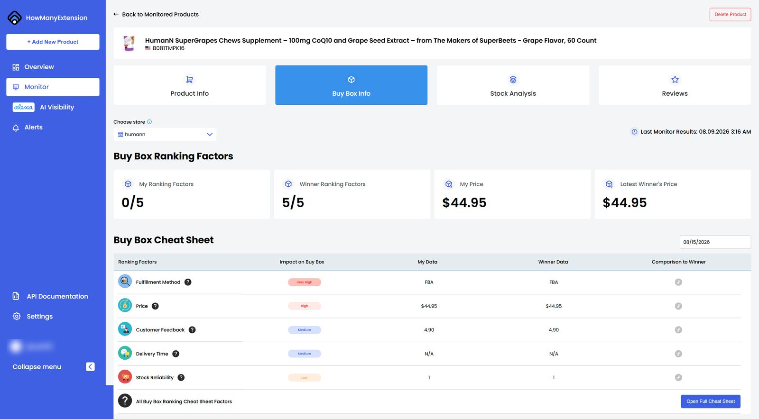Click the Settings gear icon
The image size is (759, 419).
[x=17, y=316]
